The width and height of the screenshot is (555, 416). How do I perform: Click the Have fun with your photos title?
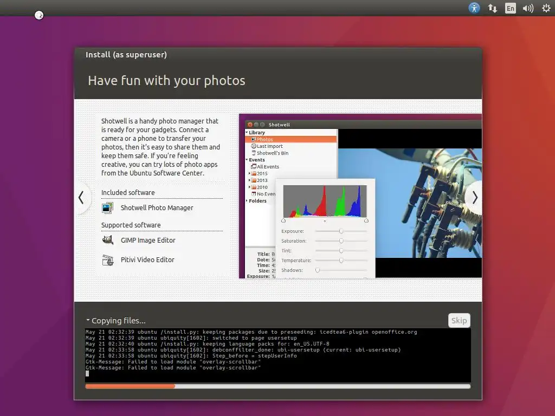(166, 81)
